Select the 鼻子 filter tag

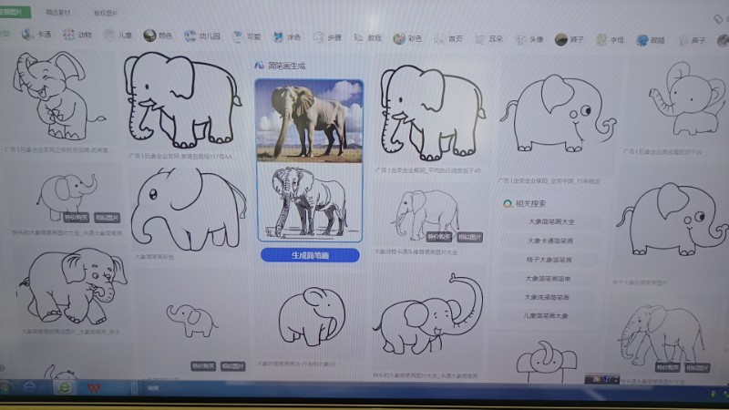point(692,41)
